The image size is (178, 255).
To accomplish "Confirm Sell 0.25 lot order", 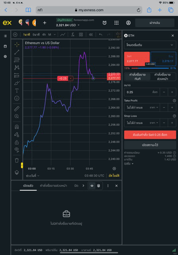I will (150, 135).
